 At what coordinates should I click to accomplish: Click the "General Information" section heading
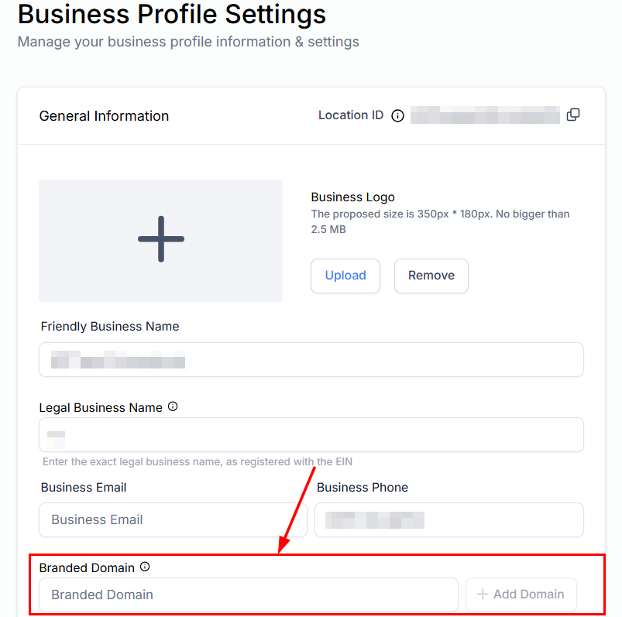click(x=104, y=116)
